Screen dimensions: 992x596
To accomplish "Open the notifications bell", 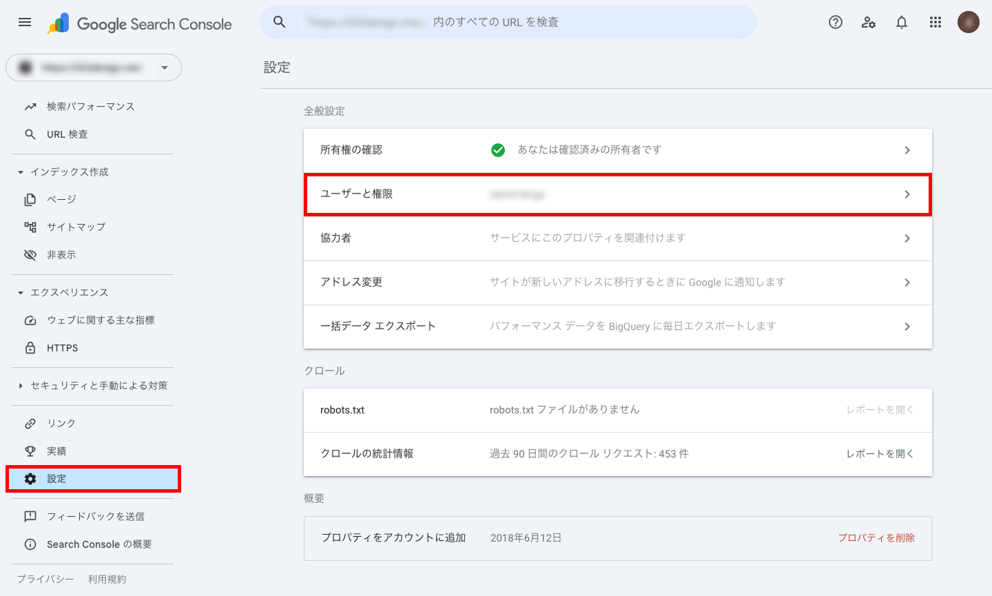I will pos(902,22).
